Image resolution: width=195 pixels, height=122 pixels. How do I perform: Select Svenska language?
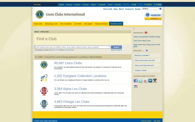(x=118, y=5)
